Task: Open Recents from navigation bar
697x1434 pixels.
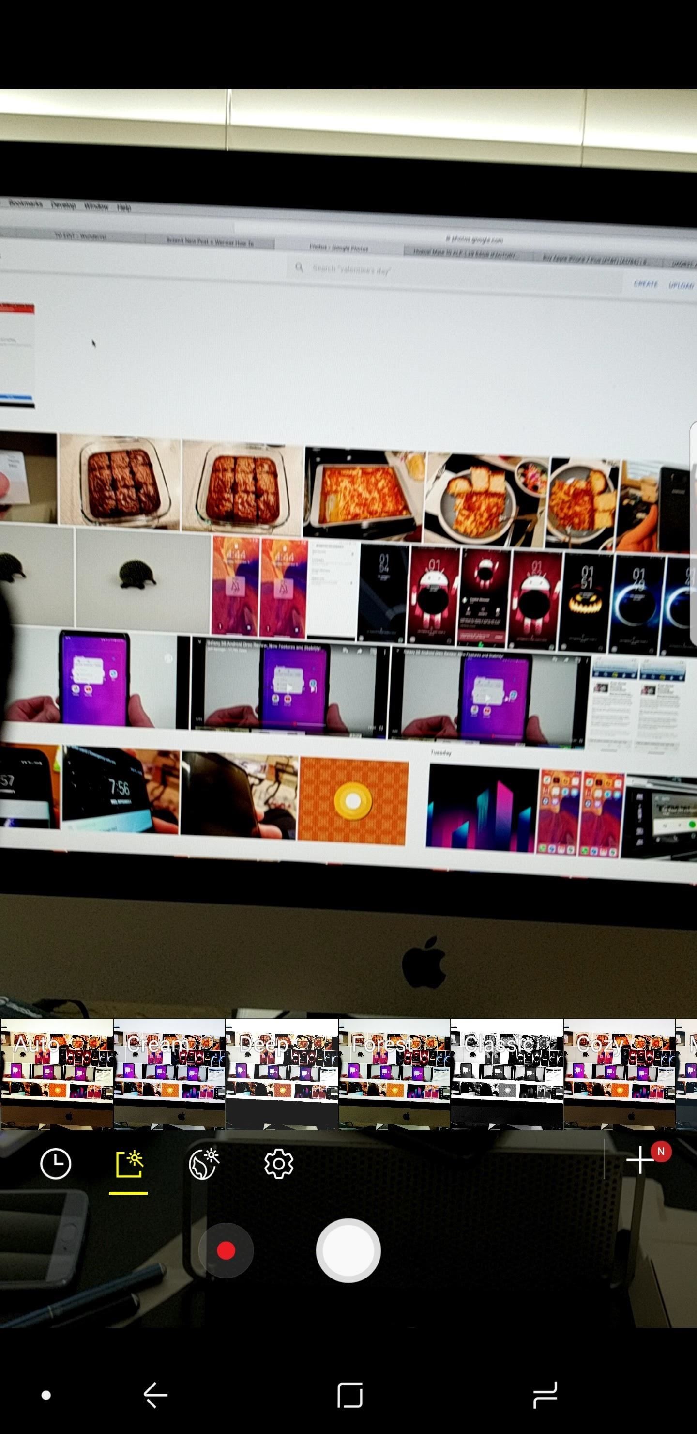Action: [545, 1395]
